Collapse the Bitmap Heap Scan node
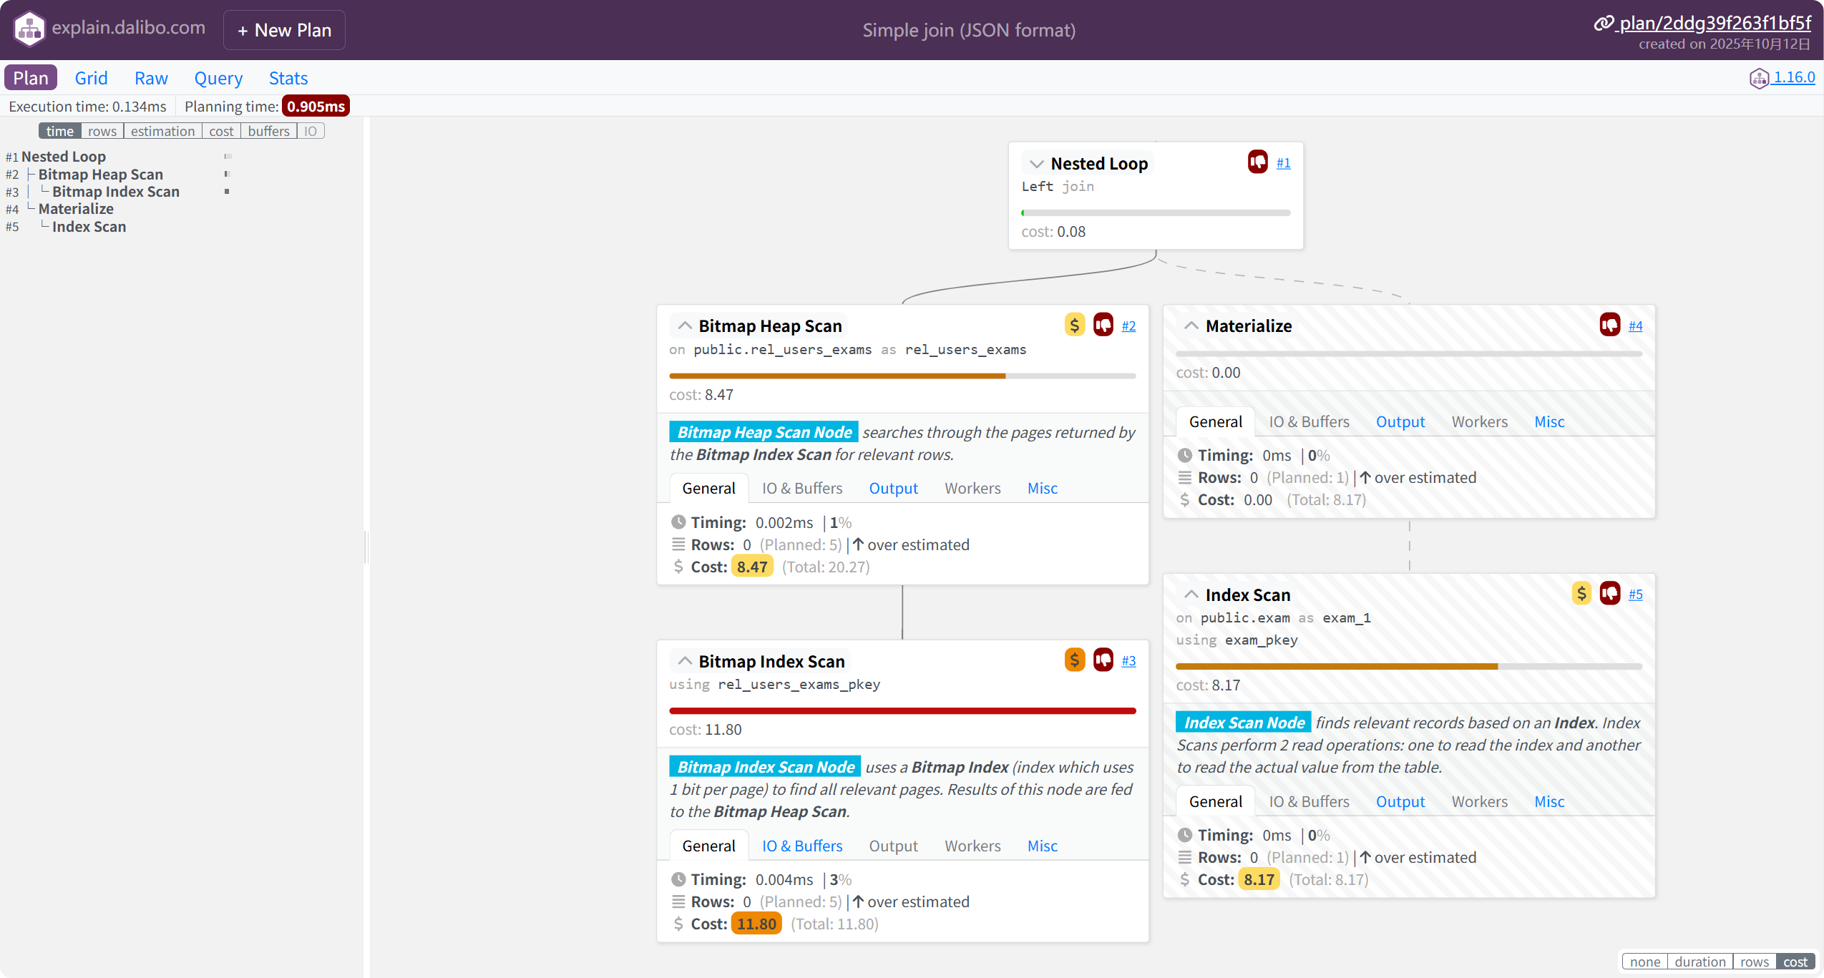Screen dimensions: 1824x978 tap(684, 326)
